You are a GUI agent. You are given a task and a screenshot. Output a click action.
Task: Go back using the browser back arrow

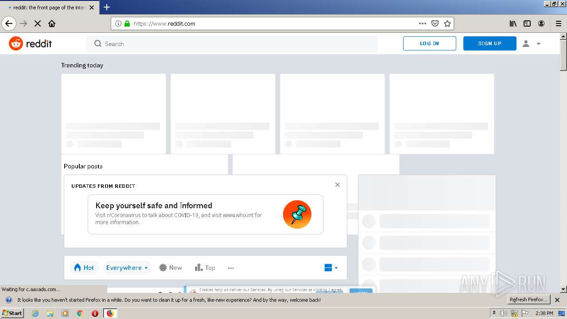tap(9, 23)
